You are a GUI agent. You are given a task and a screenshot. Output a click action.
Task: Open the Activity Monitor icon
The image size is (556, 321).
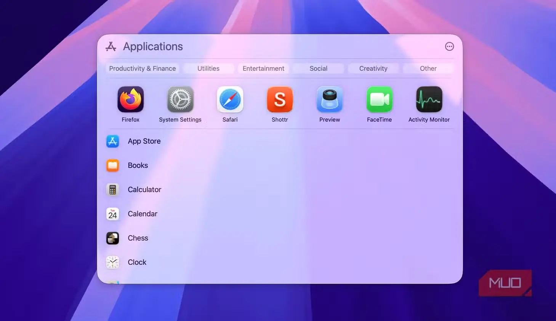tap(429, 99)
